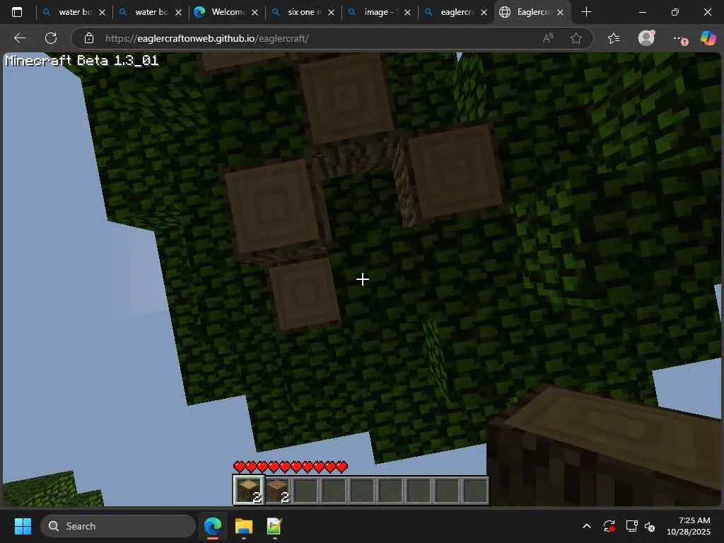
Task: View site information lock icon
Action: 89,38
